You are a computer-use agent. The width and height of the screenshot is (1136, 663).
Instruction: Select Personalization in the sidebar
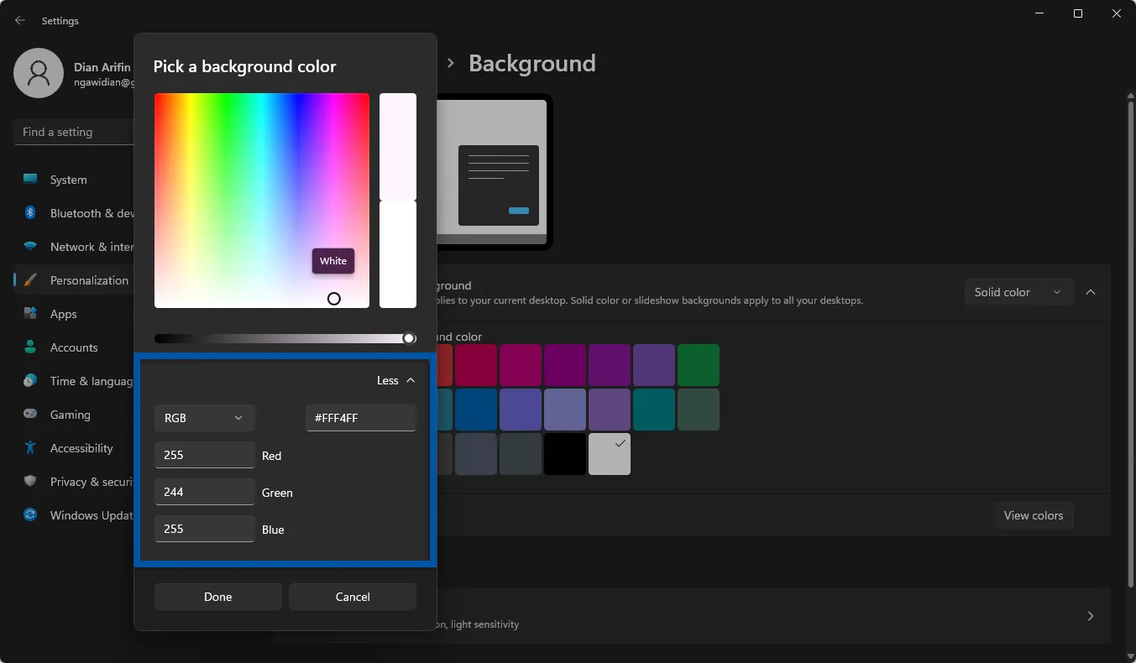(x=88, y=280)
